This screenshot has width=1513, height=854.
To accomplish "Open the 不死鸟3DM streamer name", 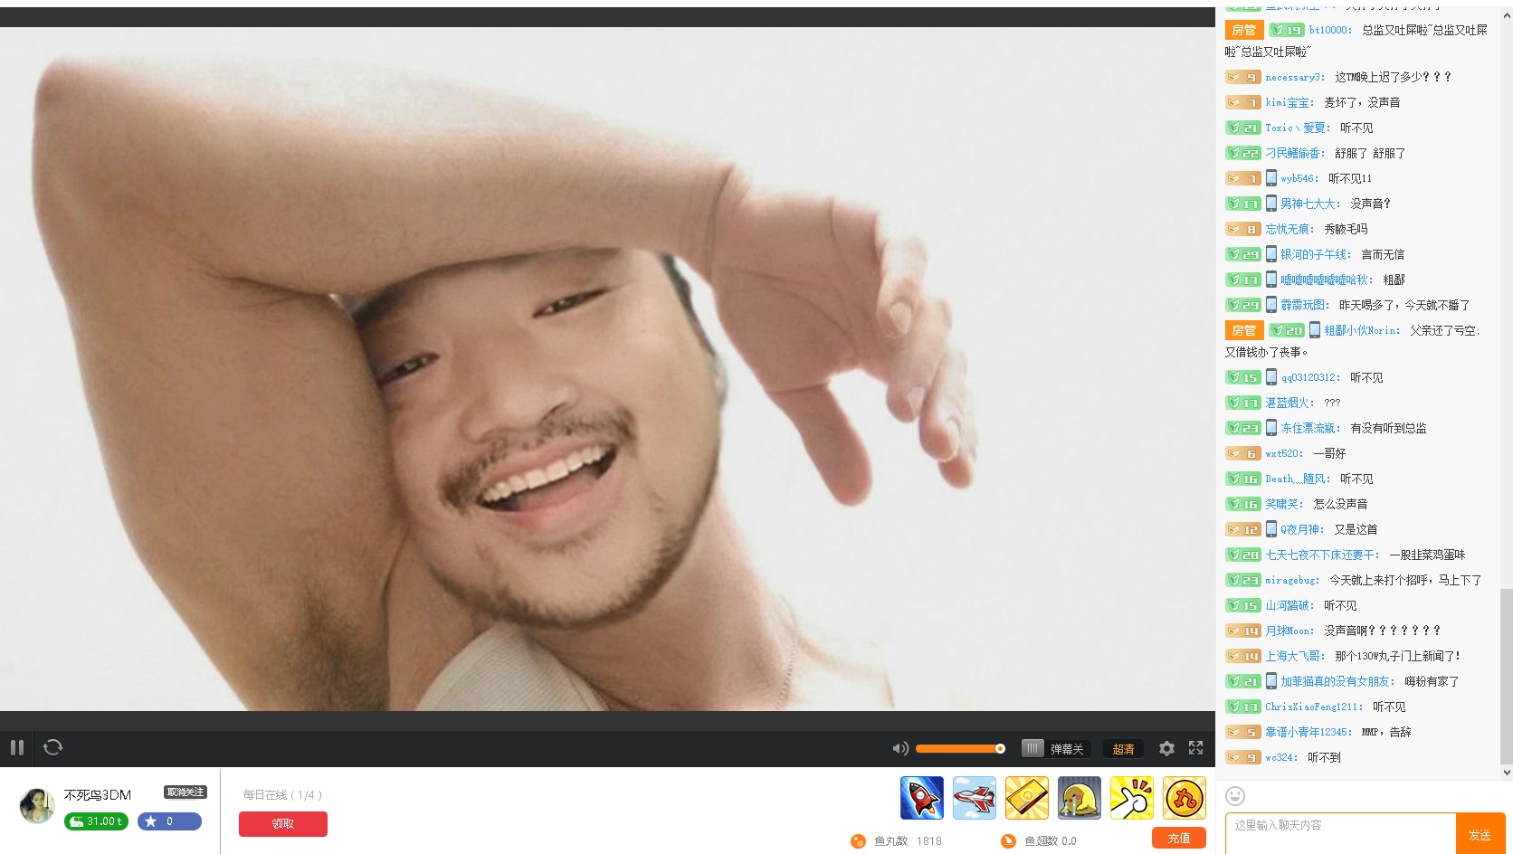I will (98, 795).
